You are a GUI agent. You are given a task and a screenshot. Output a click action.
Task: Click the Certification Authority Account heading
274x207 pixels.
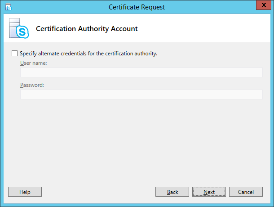point(87,29)
